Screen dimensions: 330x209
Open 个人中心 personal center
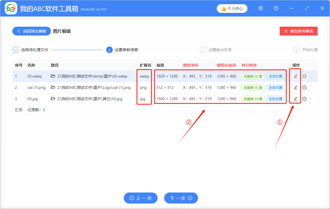tap(232, 9)
